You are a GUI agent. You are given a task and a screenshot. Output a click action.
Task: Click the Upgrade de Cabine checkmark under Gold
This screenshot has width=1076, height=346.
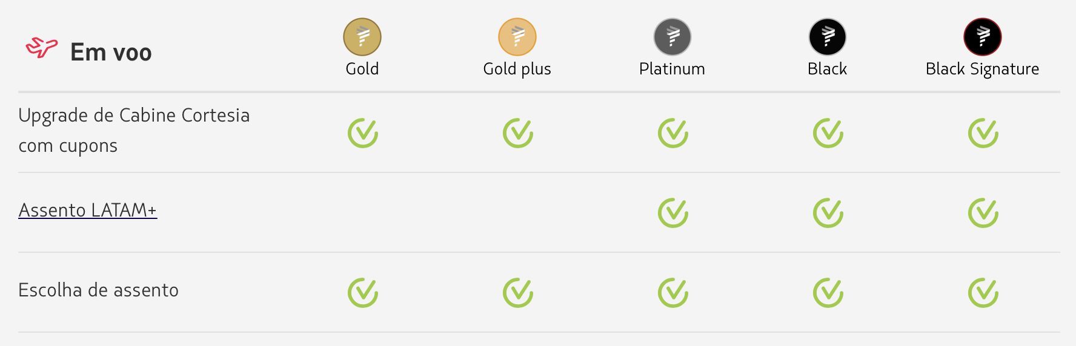(x=363, y=133)
